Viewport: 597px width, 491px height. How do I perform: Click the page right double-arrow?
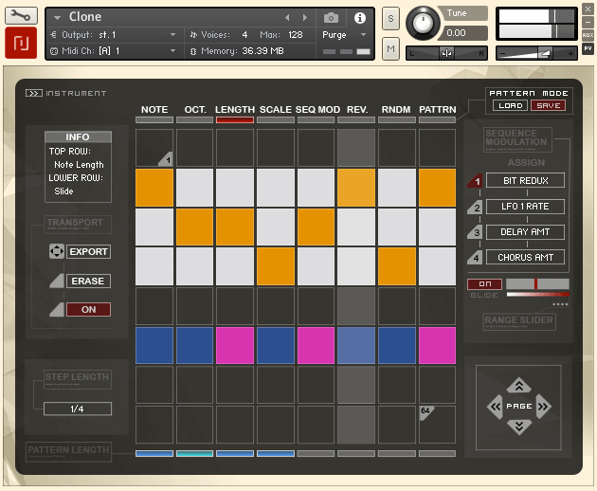(x=543, y=407)
